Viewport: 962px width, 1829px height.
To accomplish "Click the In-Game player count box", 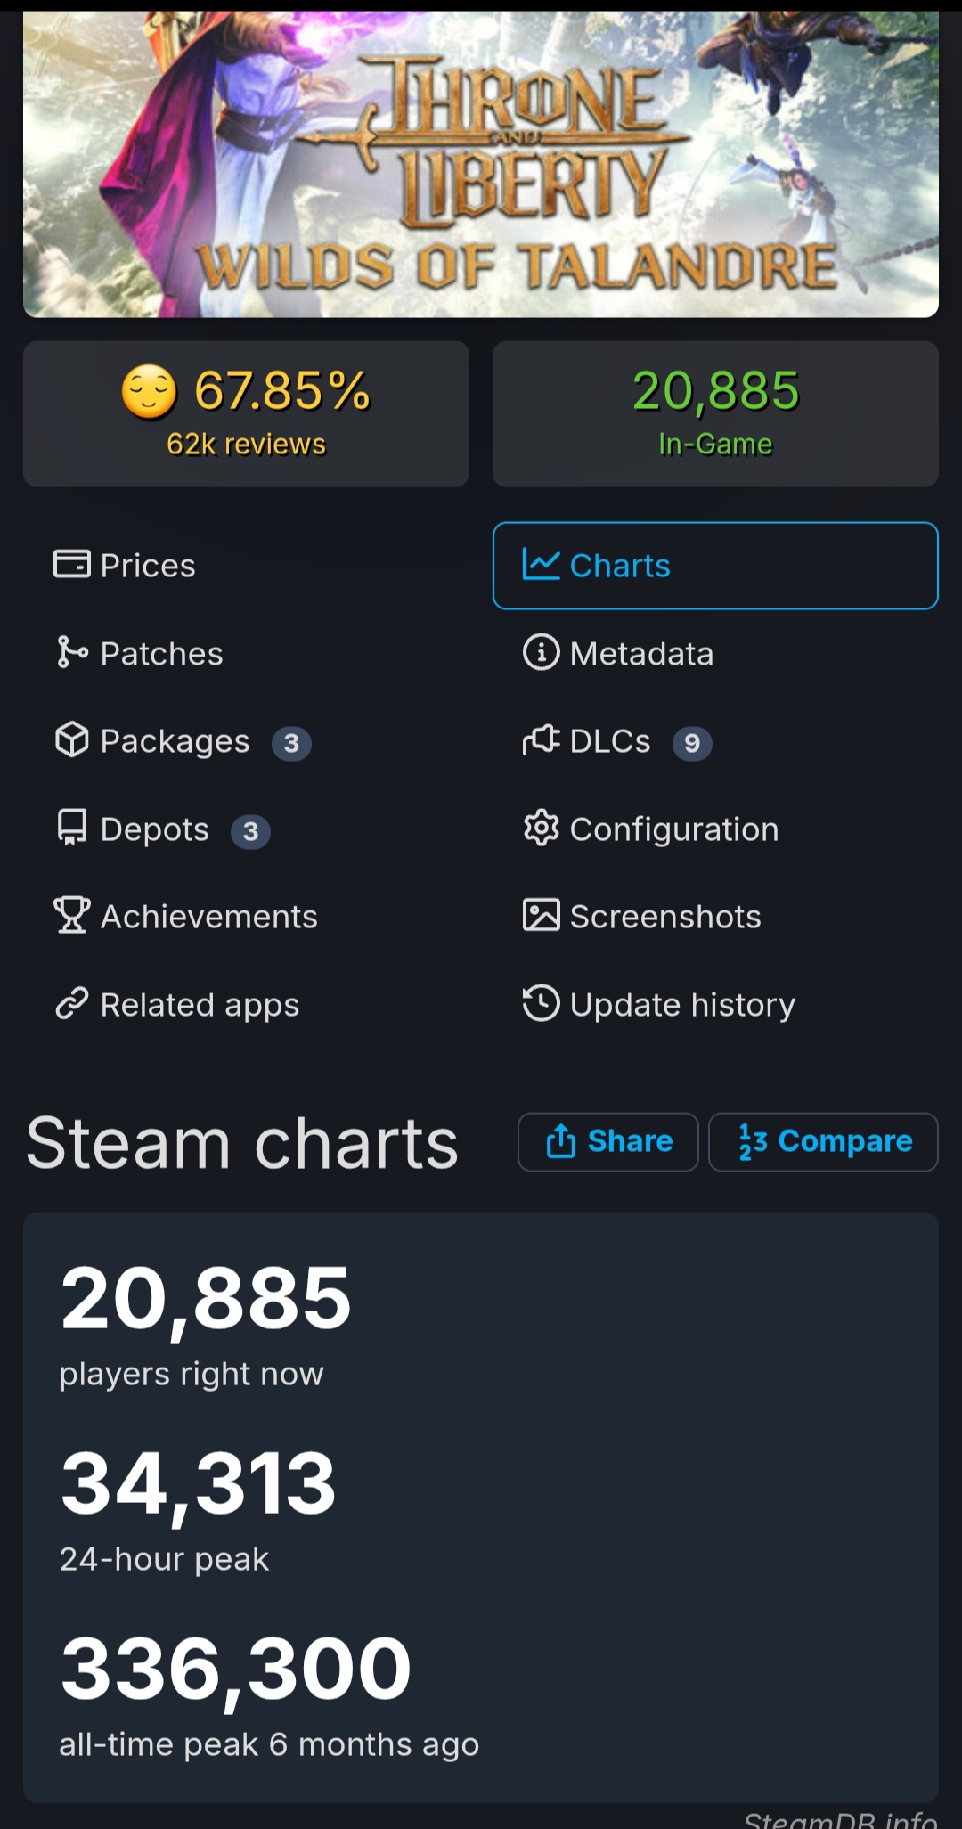I will pyautogui.click(x=715, y=414).
